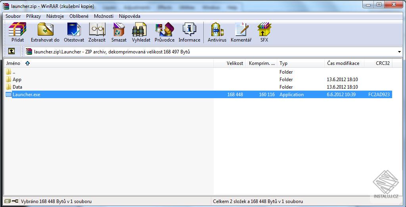Show archive Informace icon
Viewport: 406px width, 207px height.
189,29
